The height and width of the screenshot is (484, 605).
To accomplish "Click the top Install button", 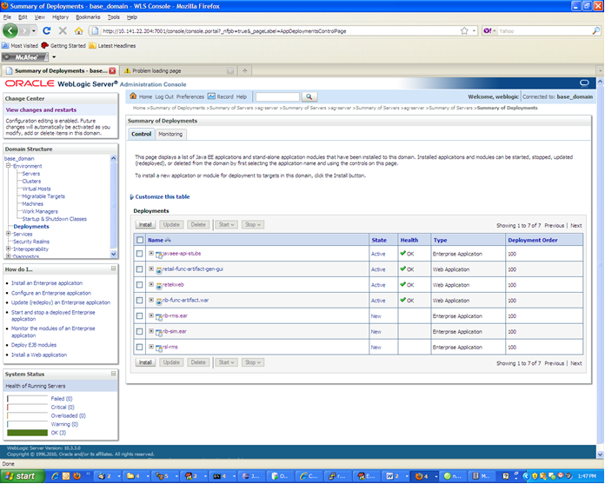I will pyautogui.click(x=145, y=224).
